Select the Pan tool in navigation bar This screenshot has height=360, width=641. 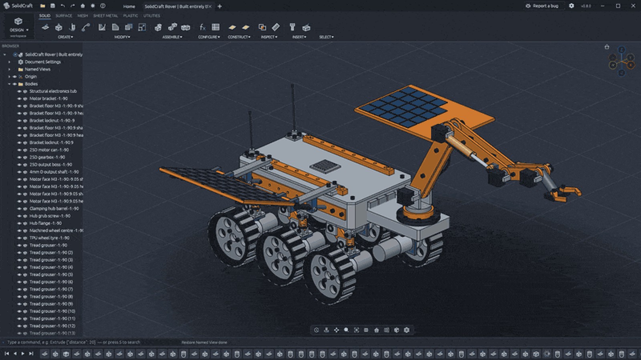tap(336, 330)
